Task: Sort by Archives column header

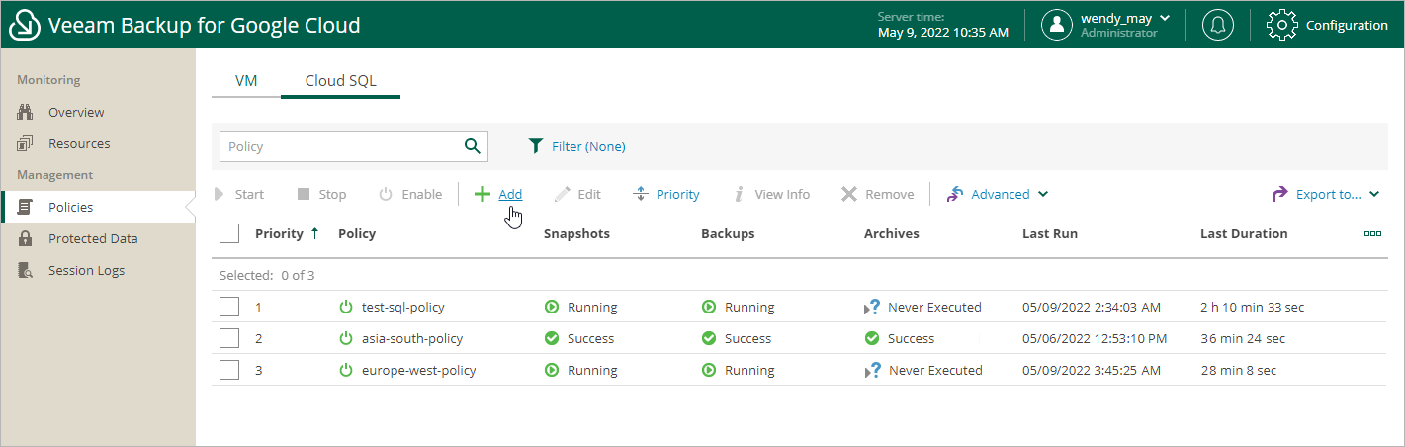Action: (x=892, y=234)
